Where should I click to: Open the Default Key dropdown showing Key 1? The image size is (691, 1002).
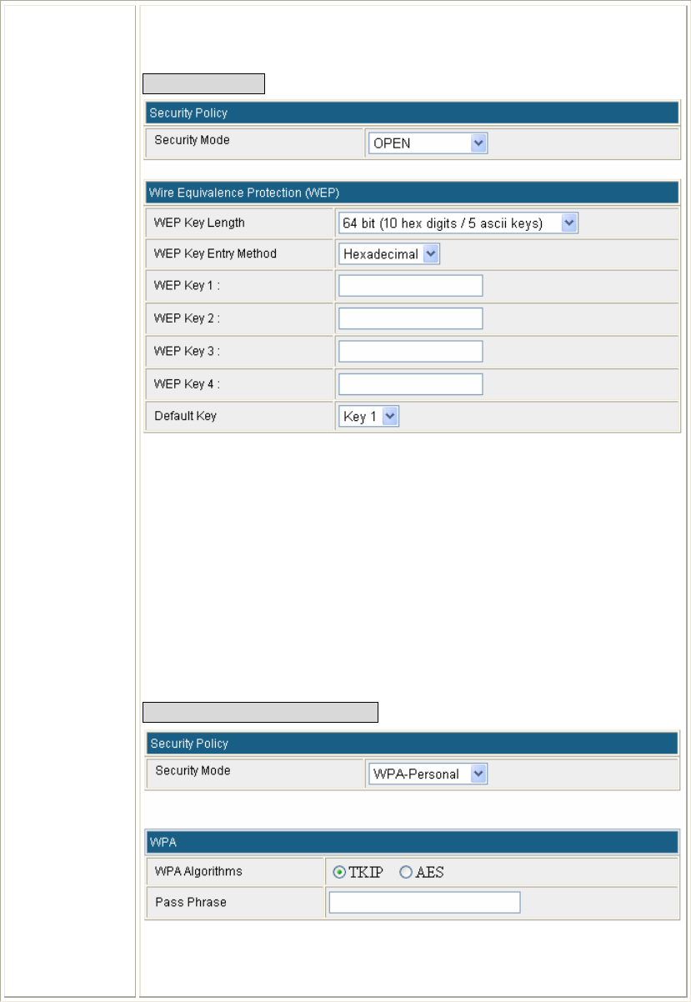coord(368,417)
